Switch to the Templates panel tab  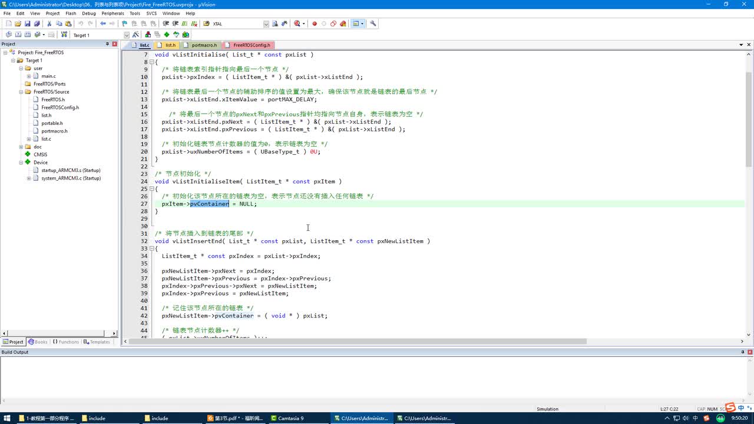pos(97,342)
